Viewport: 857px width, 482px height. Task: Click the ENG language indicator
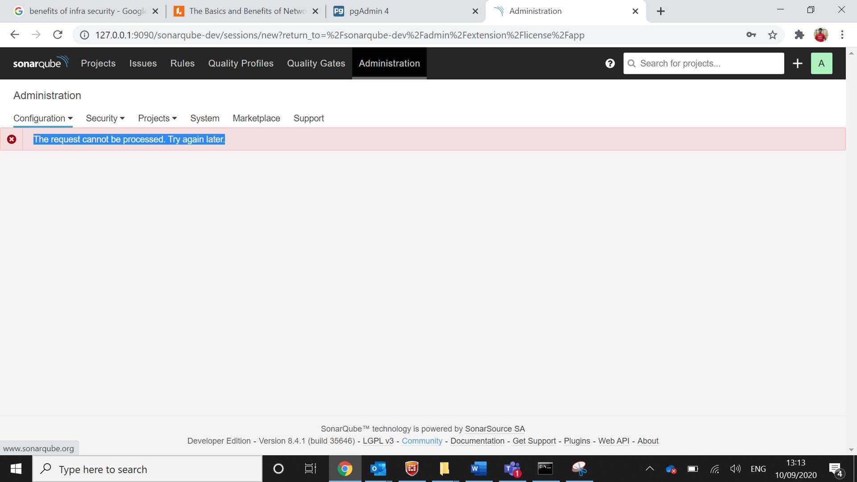click(x=758, y=469)
